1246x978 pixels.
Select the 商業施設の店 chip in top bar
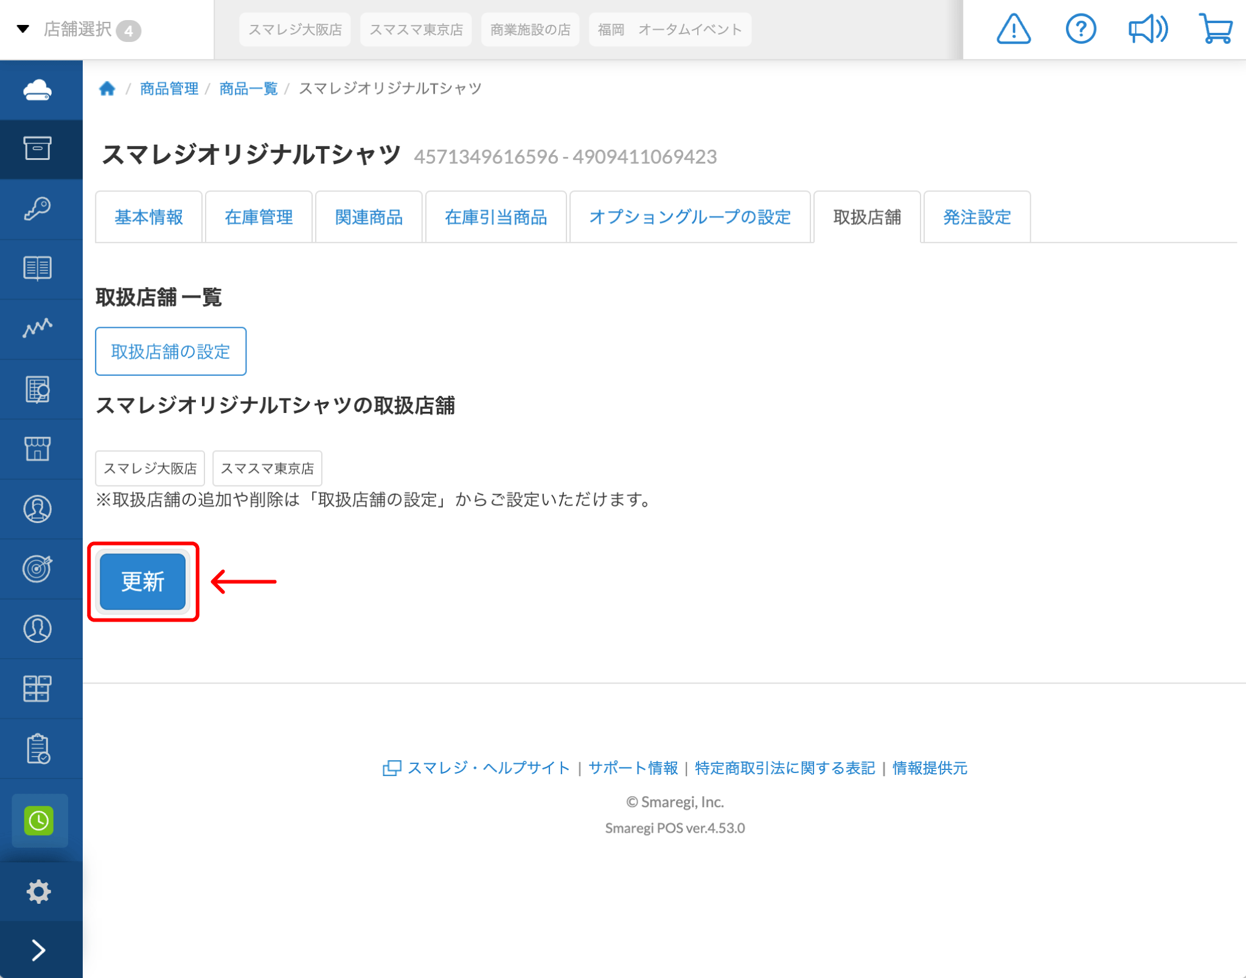tap(531, 29)
